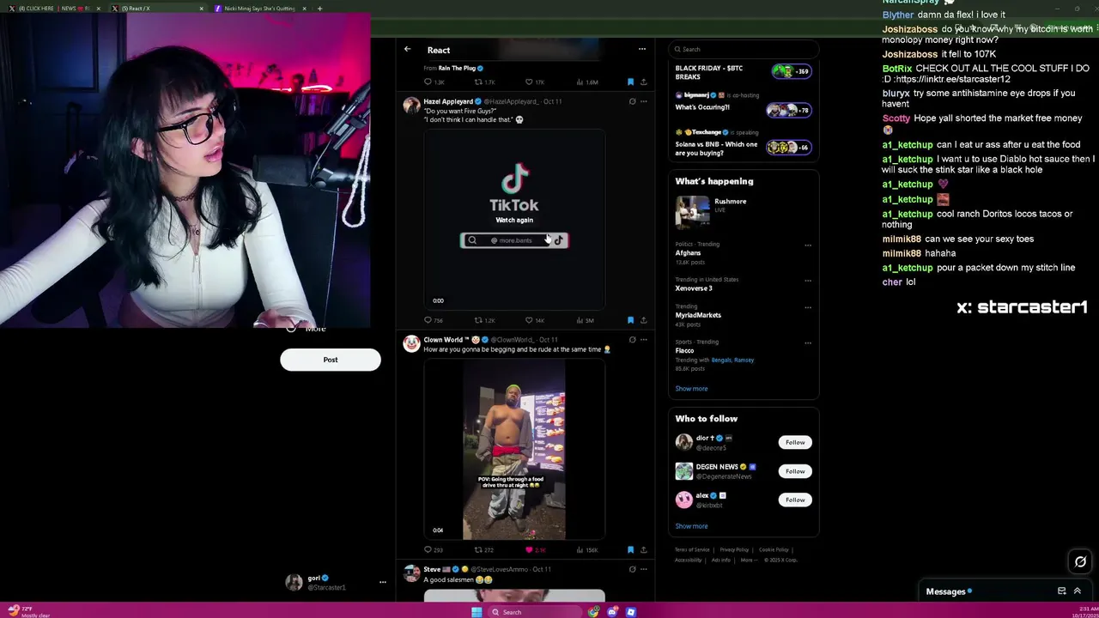Screen dimensions: 1099x618
Task: Follow the alex account
Action: (x=795, y=500)
